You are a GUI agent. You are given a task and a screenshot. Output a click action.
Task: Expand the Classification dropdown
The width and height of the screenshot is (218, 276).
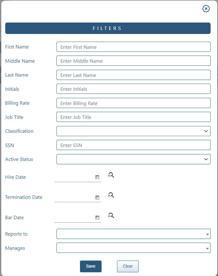pos(133,131)
